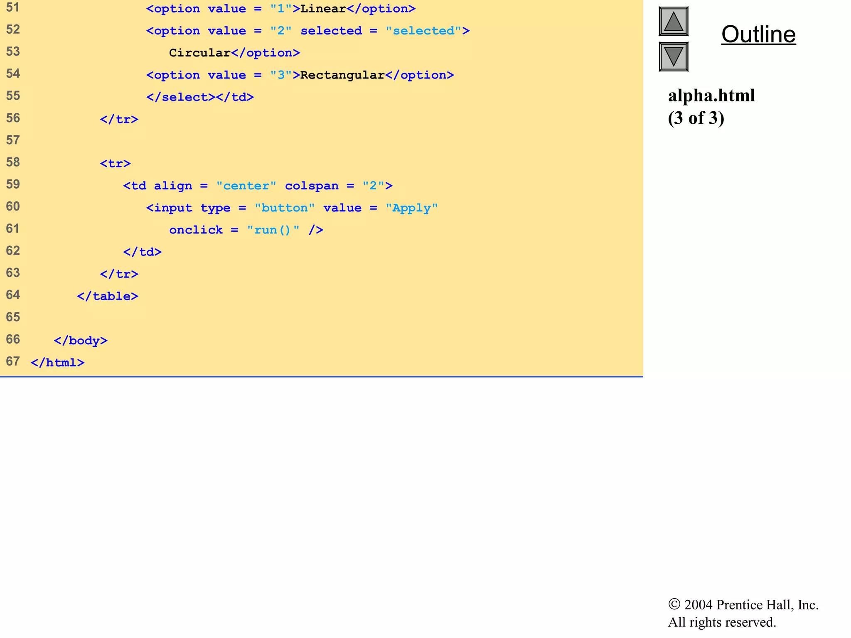Click the closing td tag on line 62
The height and width of the screenshot is (638, 851).
point(142,252)
